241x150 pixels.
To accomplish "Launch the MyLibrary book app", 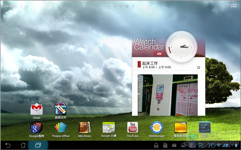I will (x=85, y=127).
